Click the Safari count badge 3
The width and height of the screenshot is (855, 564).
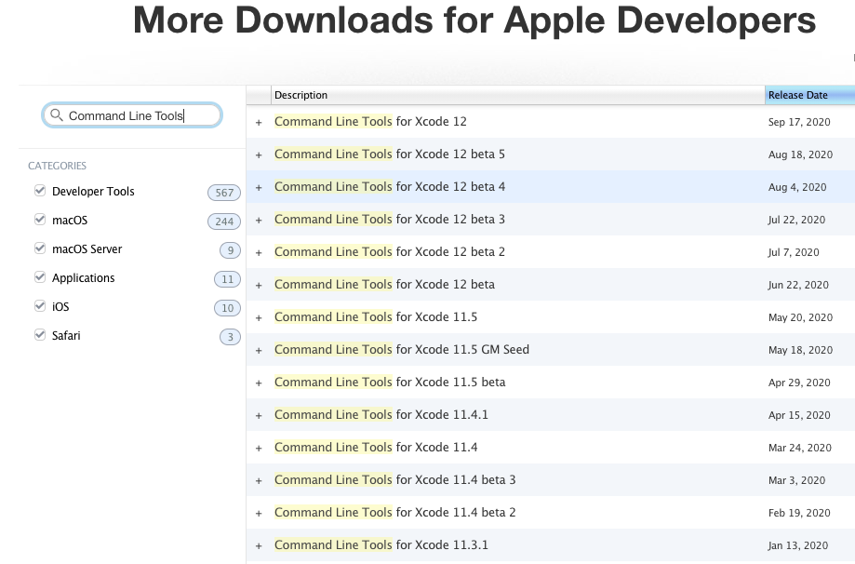230,337
